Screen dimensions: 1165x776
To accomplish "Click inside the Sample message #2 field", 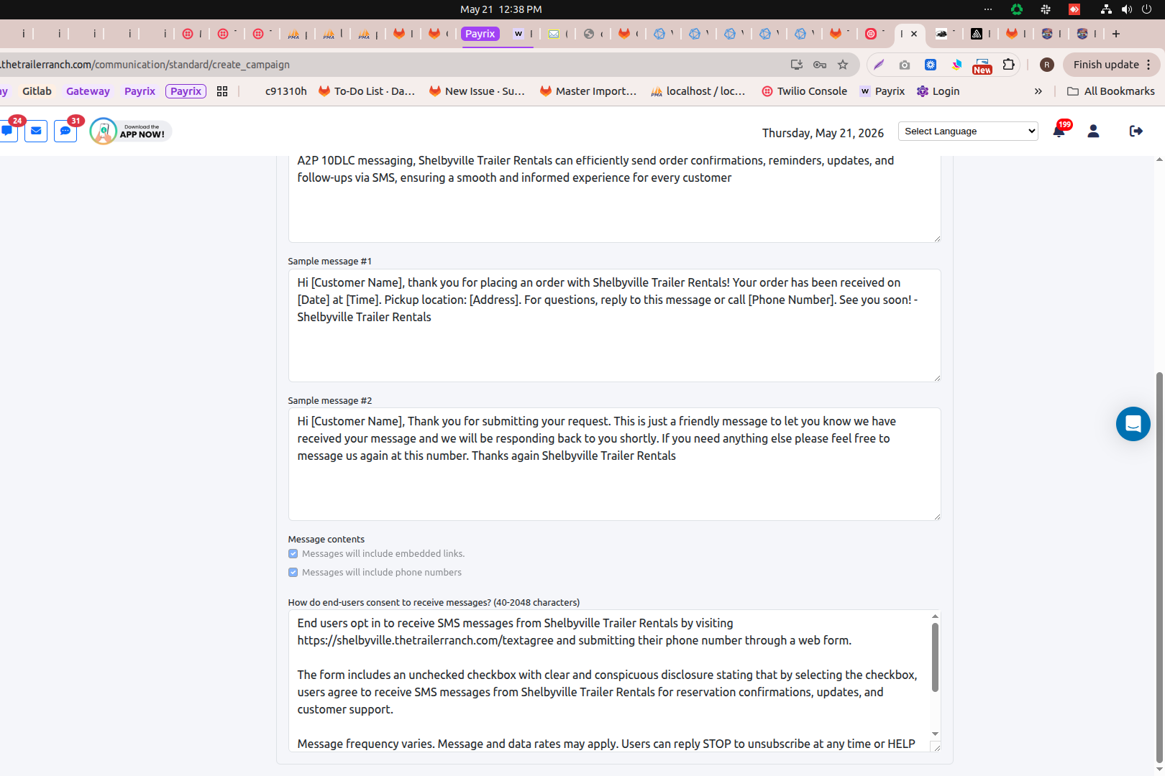I will pos(614,464).
